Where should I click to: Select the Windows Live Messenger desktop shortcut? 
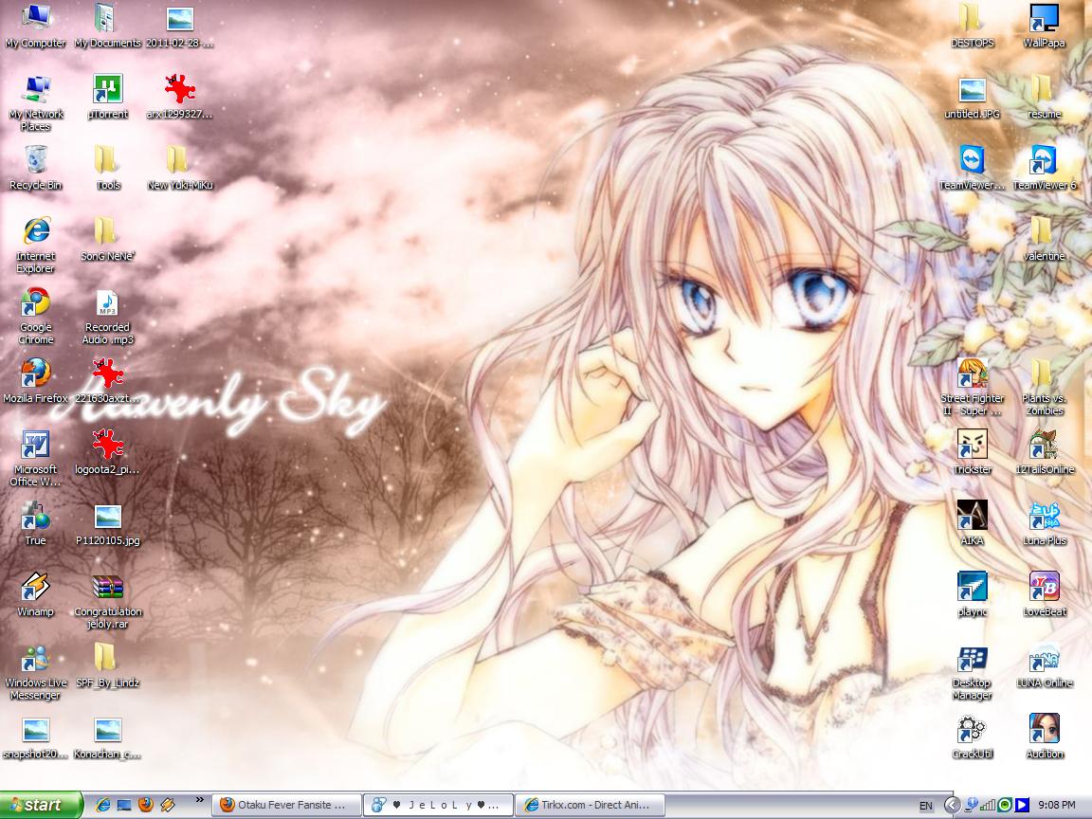35,671
